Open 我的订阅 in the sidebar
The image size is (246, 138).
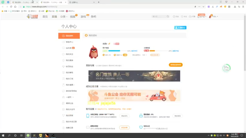pyautogui.click(x=69, y=79)
